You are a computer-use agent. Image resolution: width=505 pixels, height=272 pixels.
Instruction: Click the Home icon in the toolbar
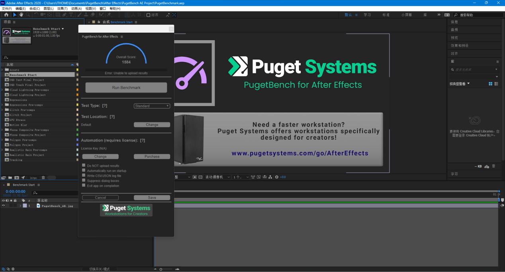(x=6, y=15)
